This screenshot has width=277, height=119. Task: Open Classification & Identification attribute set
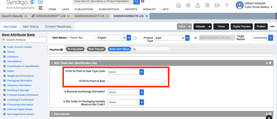click(x=23, y=66)
